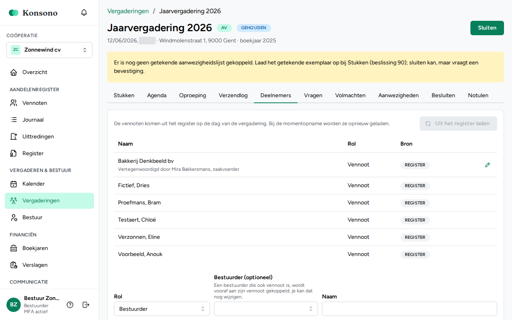
Task: Select the Oproeping tab
Action: pyautogui.click(x=192, y=96)
